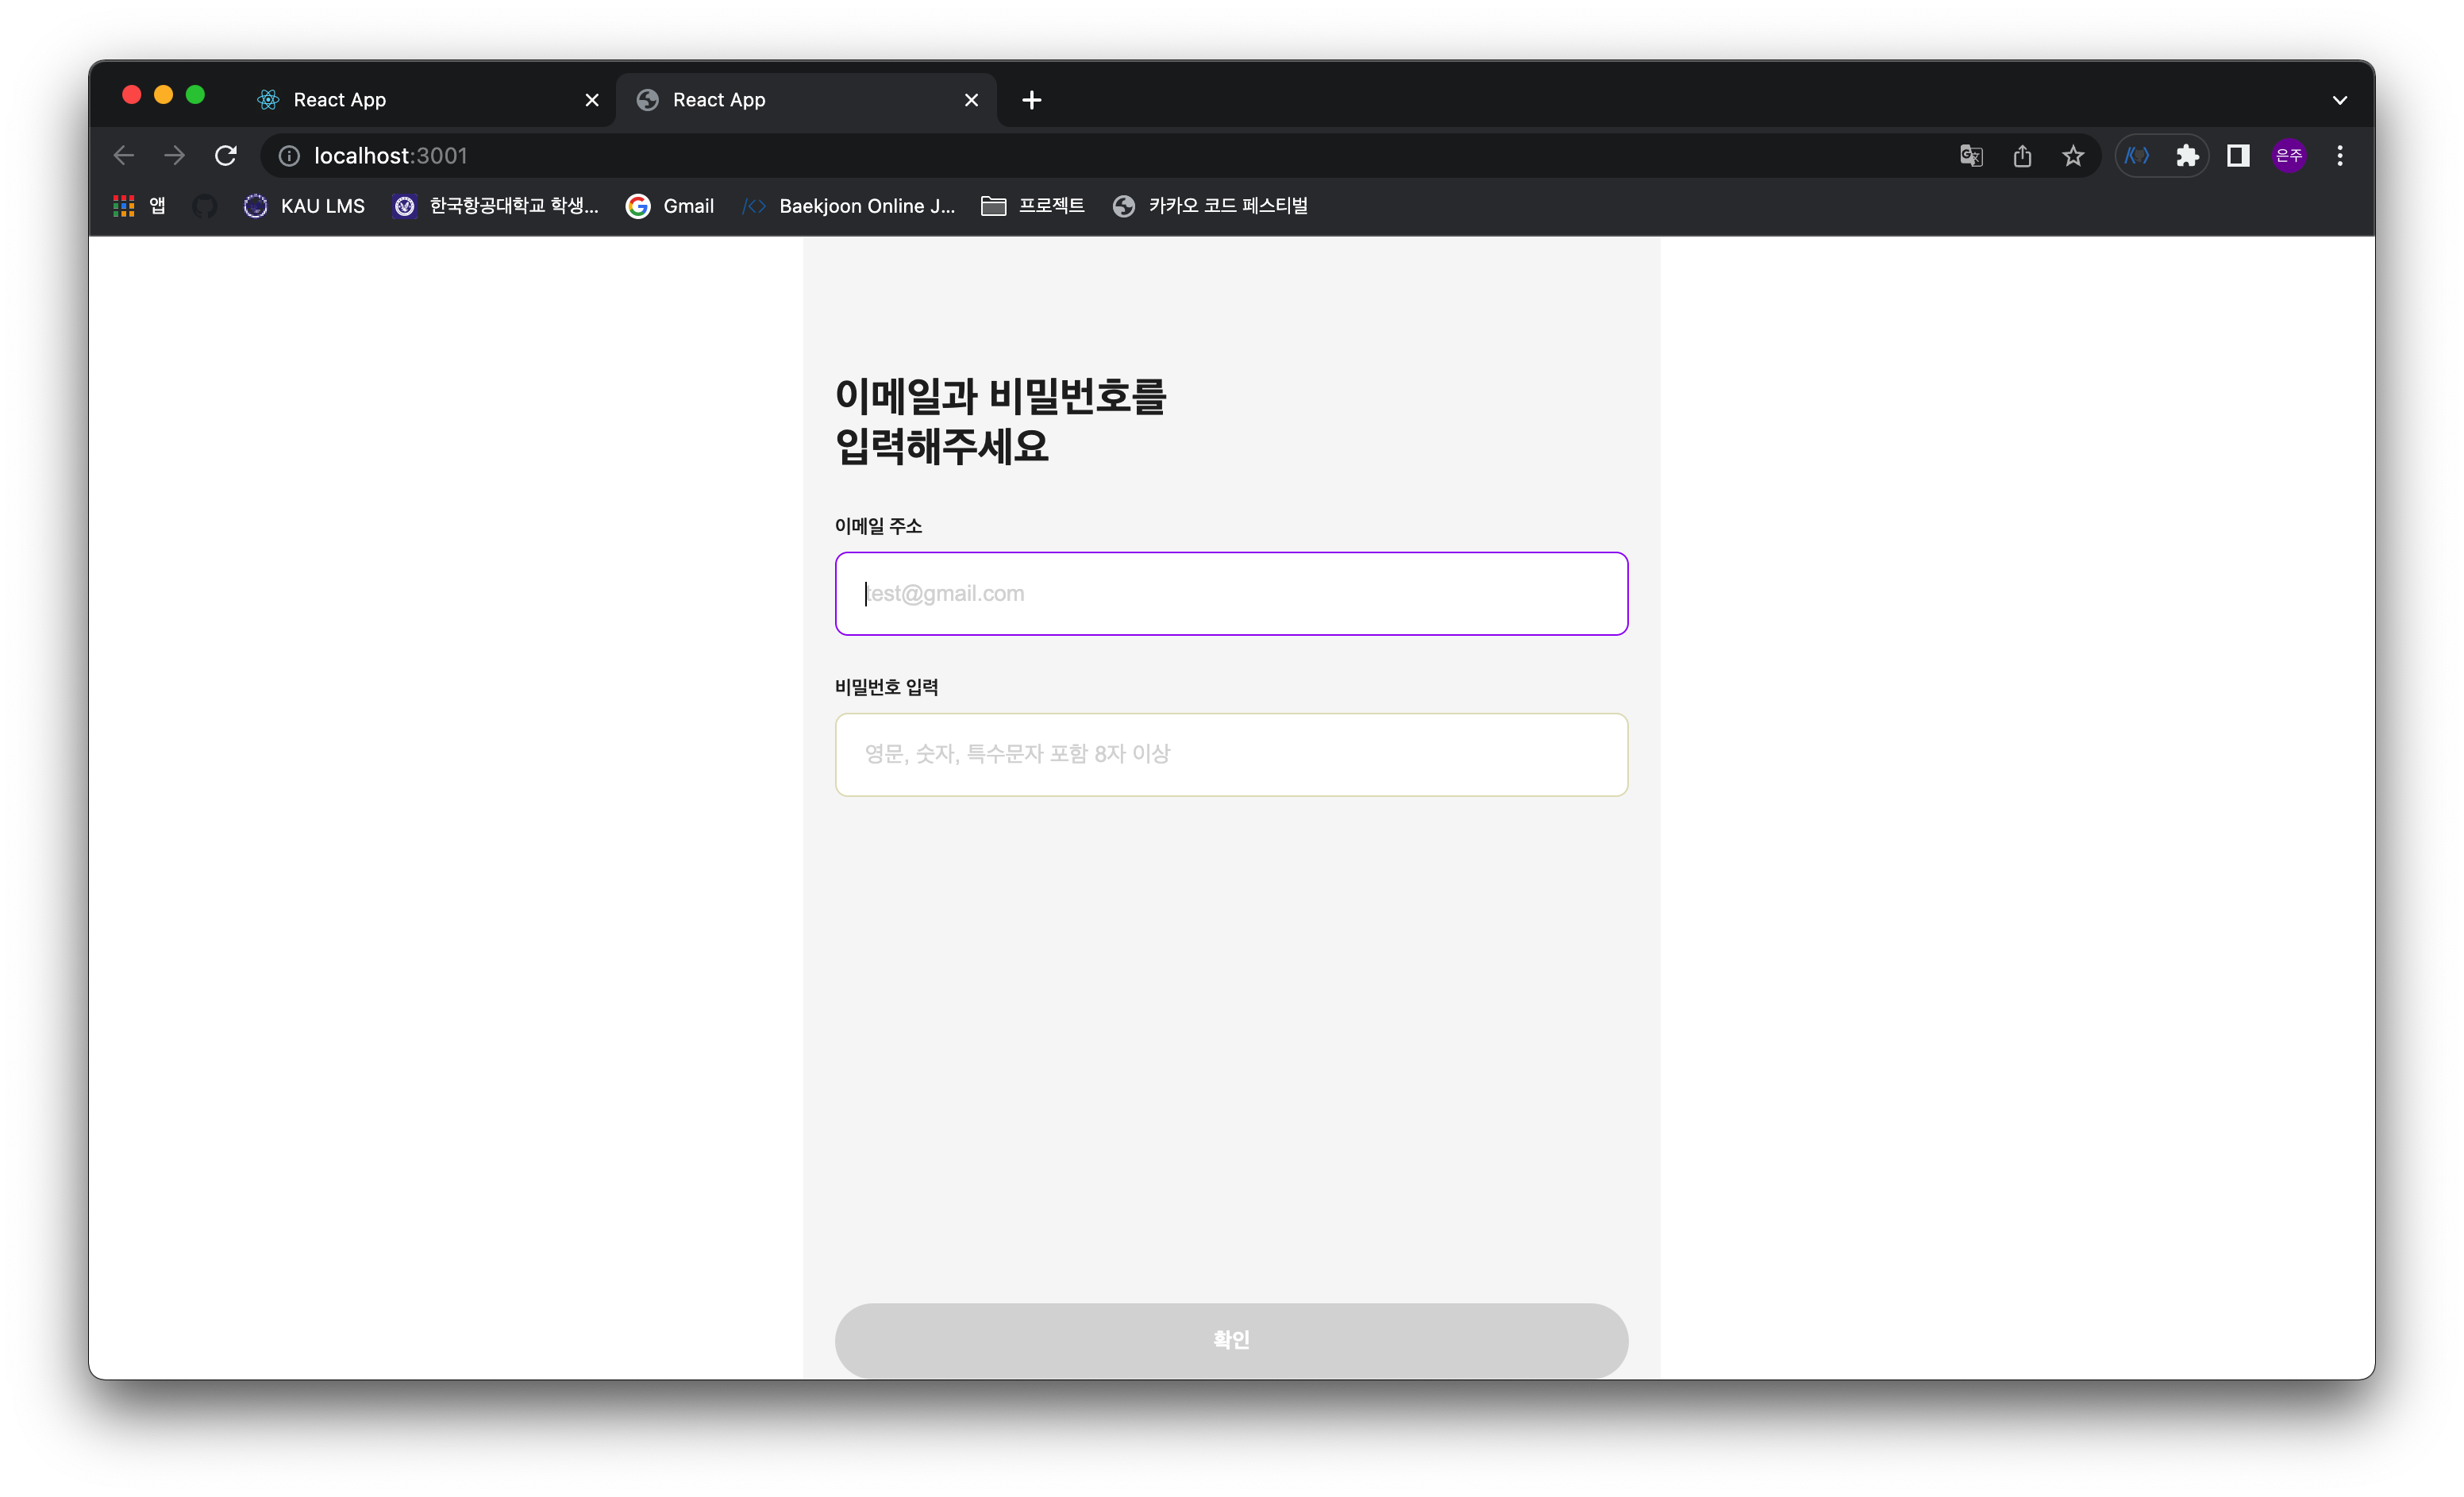Toggle the browser side panel

pos(2238,155)
